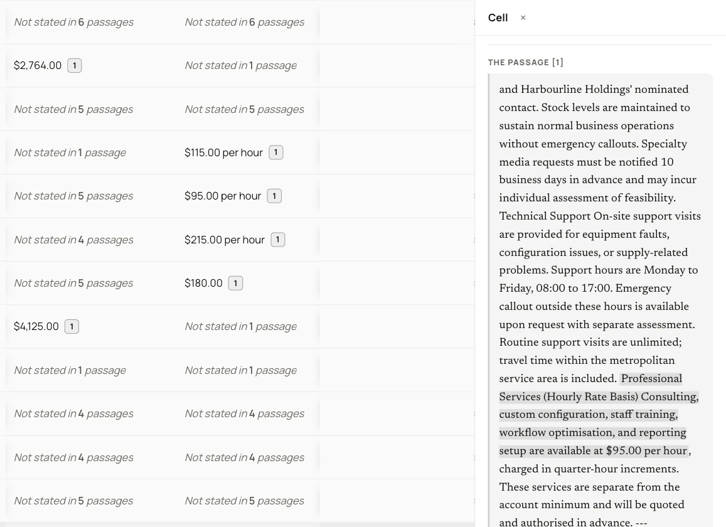Click 'Friday, 08:00 to 17:00' in the passage
Viewport: 726px width, 527px height.
coord(555,288)
